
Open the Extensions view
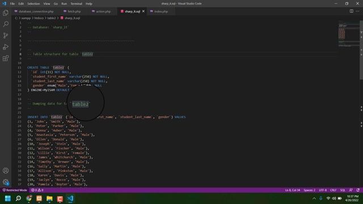pyautogui.click(x=6, y=58)
